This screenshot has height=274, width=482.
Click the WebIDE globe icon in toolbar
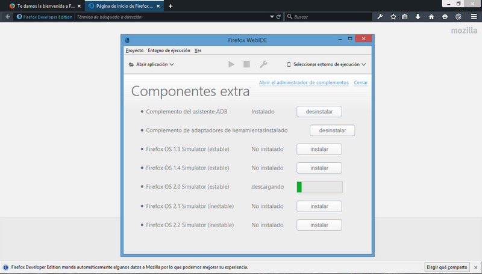[459, 17]
